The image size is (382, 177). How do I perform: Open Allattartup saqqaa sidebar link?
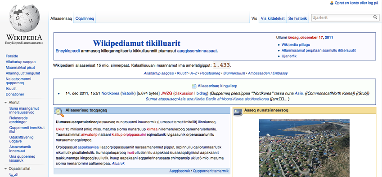21,62
